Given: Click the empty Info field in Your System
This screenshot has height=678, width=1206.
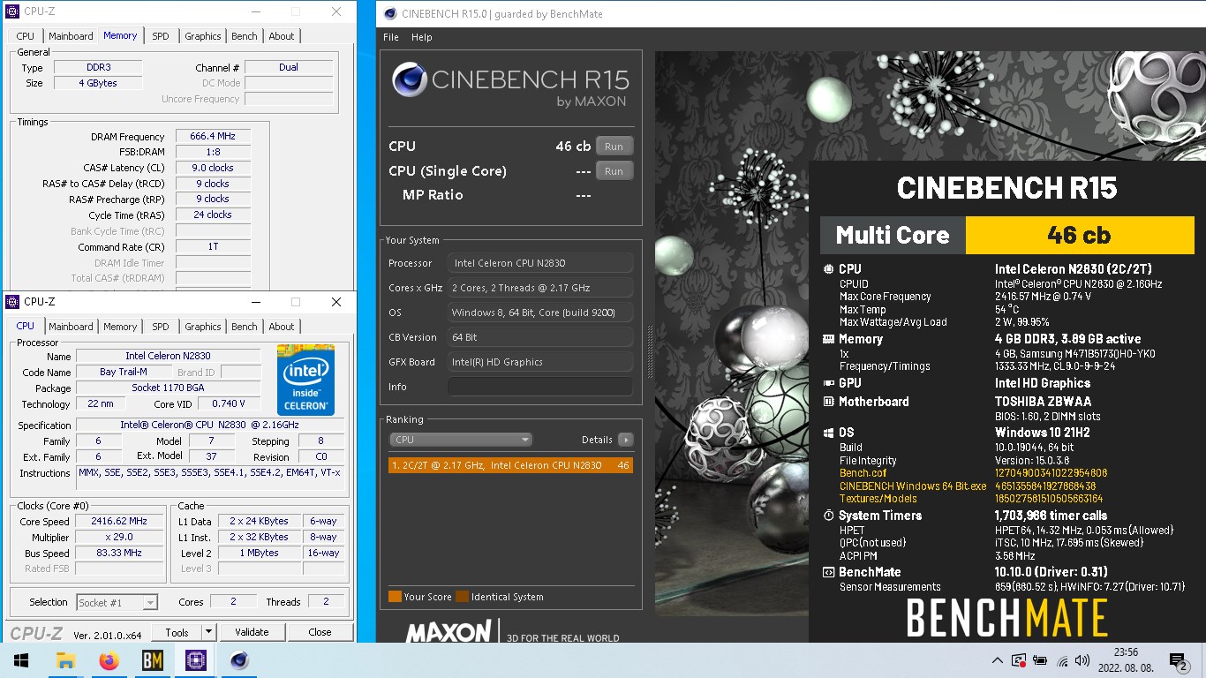Looking at the screenshot, I should coord(540,387).
